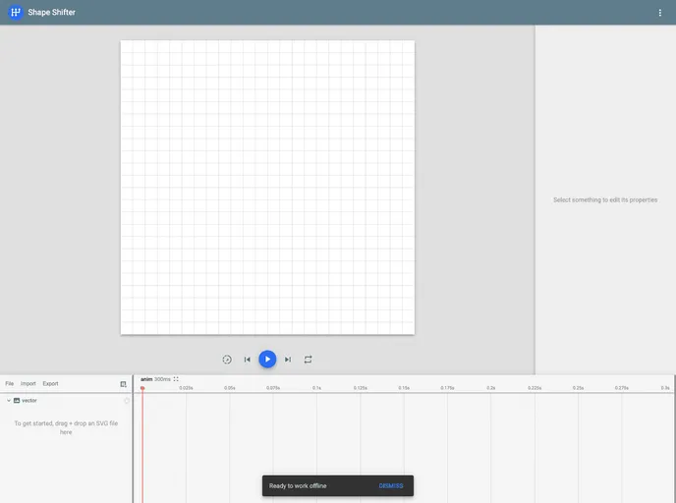Click the vector layer add-animation circle
This screenshot has width=676, height=503.
(x=127, y=401)
